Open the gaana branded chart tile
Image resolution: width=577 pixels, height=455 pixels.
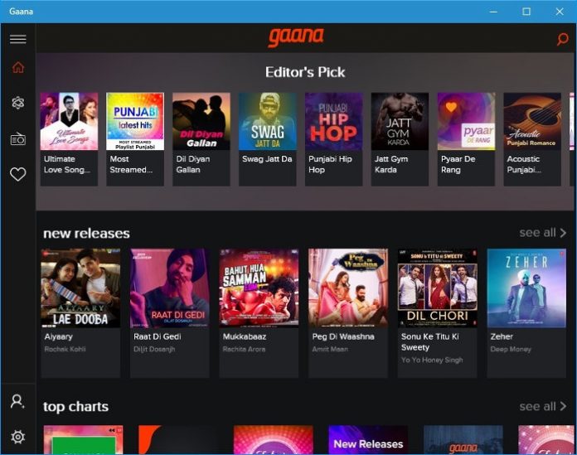[463, 440]
